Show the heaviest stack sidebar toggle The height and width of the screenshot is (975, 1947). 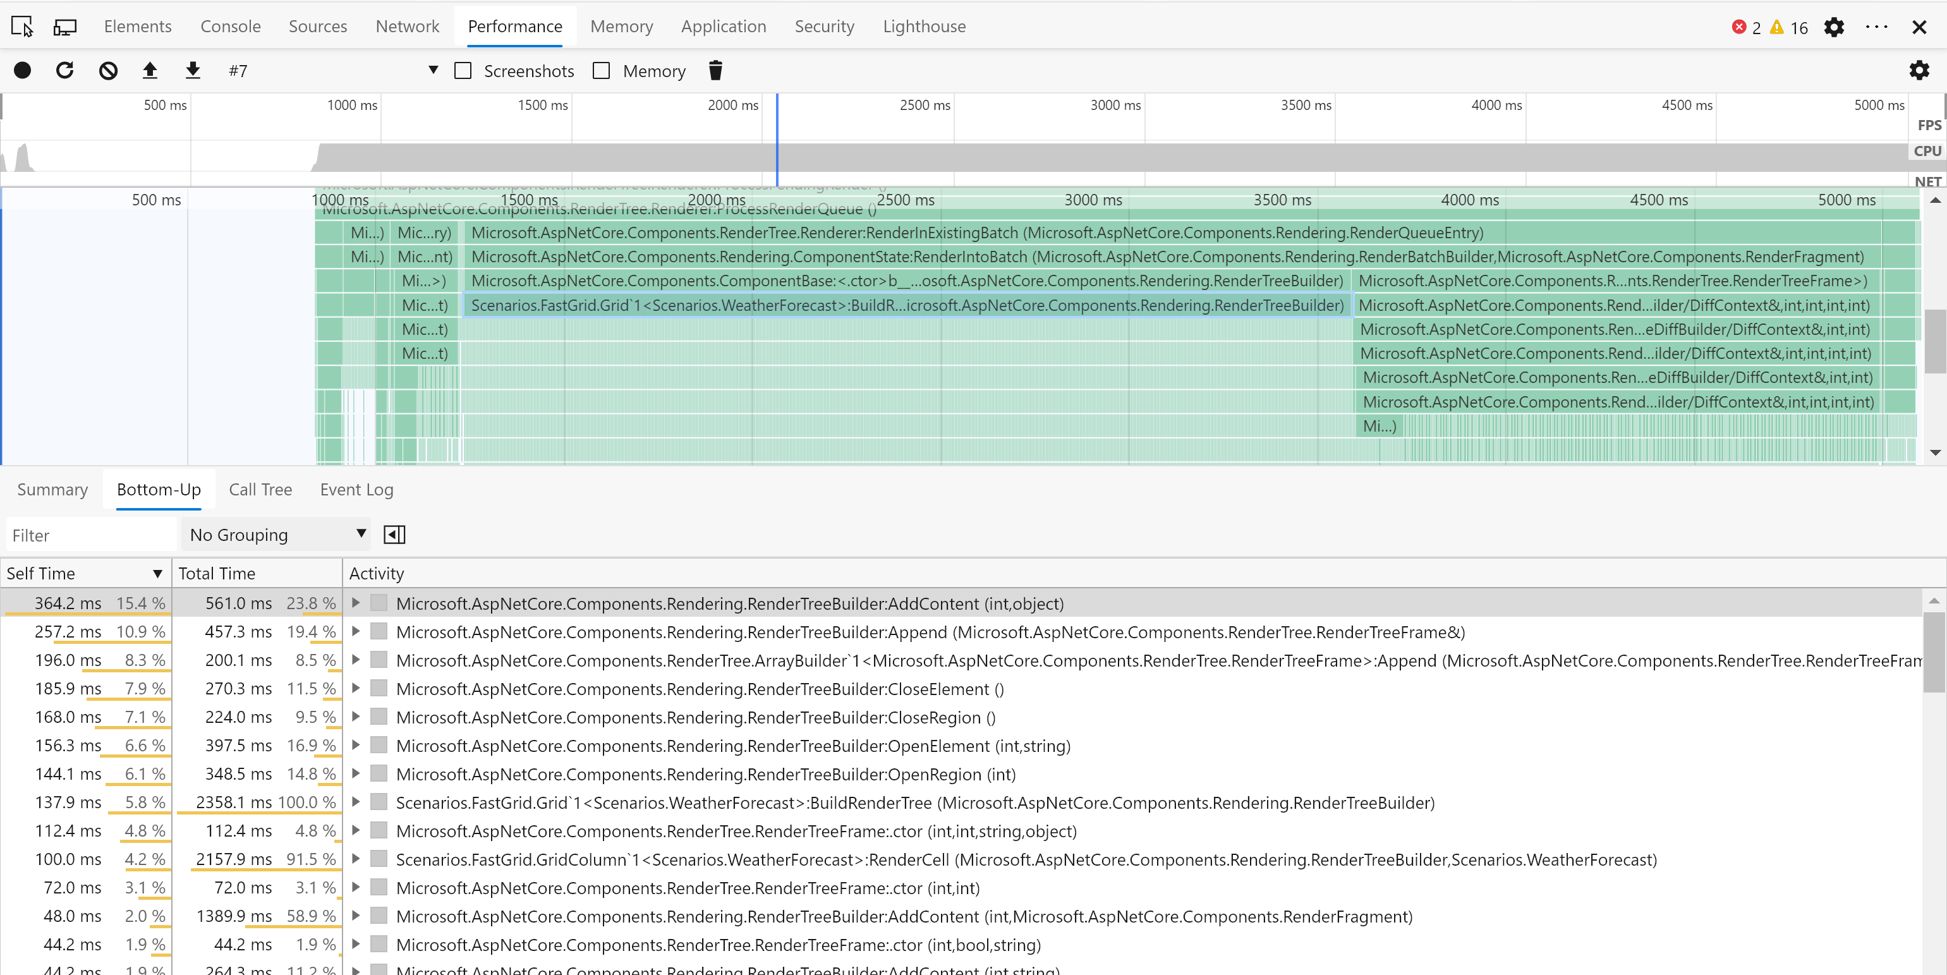[394, 535]
